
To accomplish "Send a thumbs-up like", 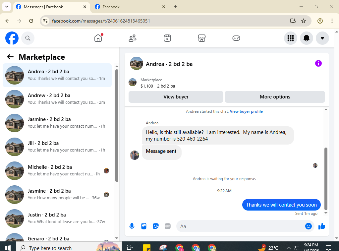I will pos(322,226).
